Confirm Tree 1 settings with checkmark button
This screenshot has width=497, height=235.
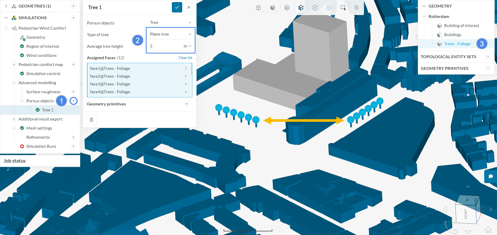point(177,7)
